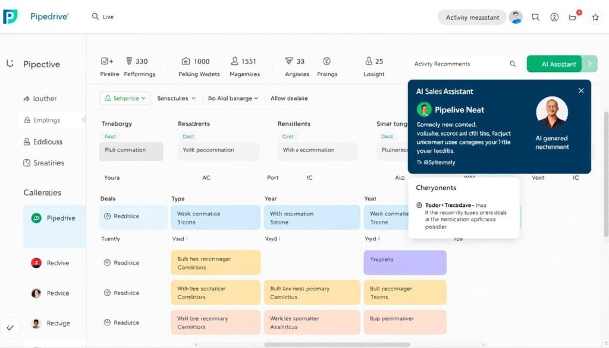Open notifications via the red-badged inbox icon

pyautogui.click(x=573, y=17)
